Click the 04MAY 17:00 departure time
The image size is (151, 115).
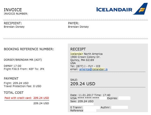(13, 66)
